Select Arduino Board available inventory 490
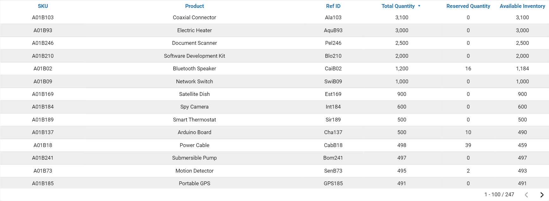Viewport: 549px width, 201px height. coord(522,132)
